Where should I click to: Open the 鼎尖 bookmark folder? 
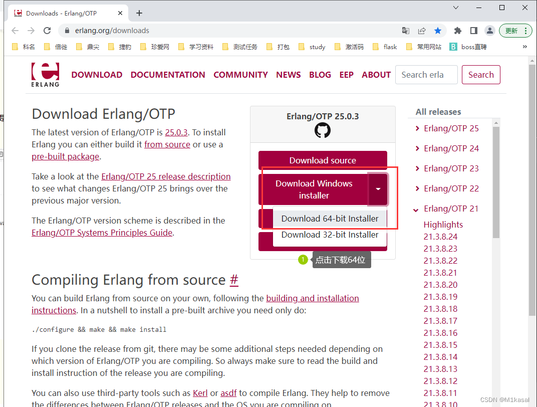point(88,47)
